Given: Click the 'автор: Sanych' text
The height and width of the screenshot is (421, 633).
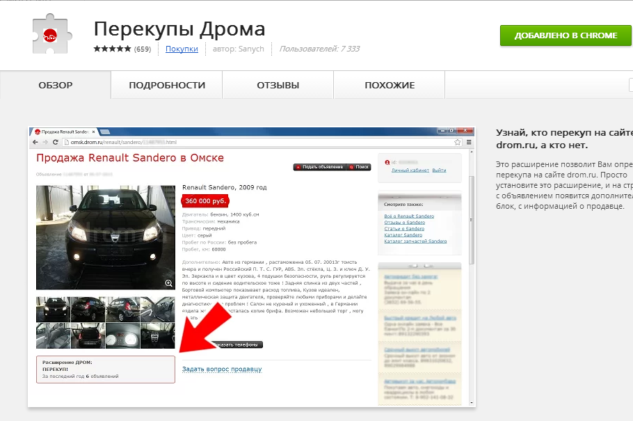Looking at the screenshot, I should (238, 49).
